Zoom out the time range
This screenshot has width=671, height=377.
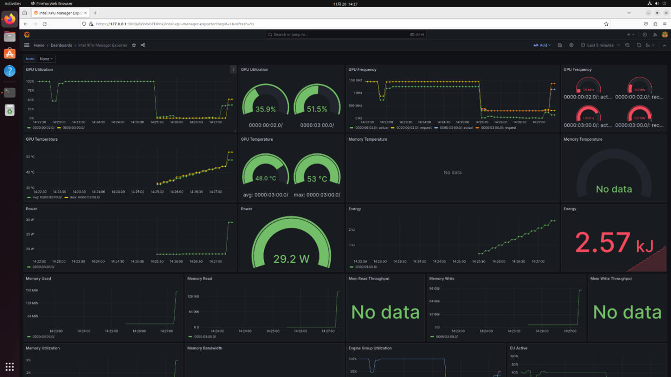tap(627, 45)
